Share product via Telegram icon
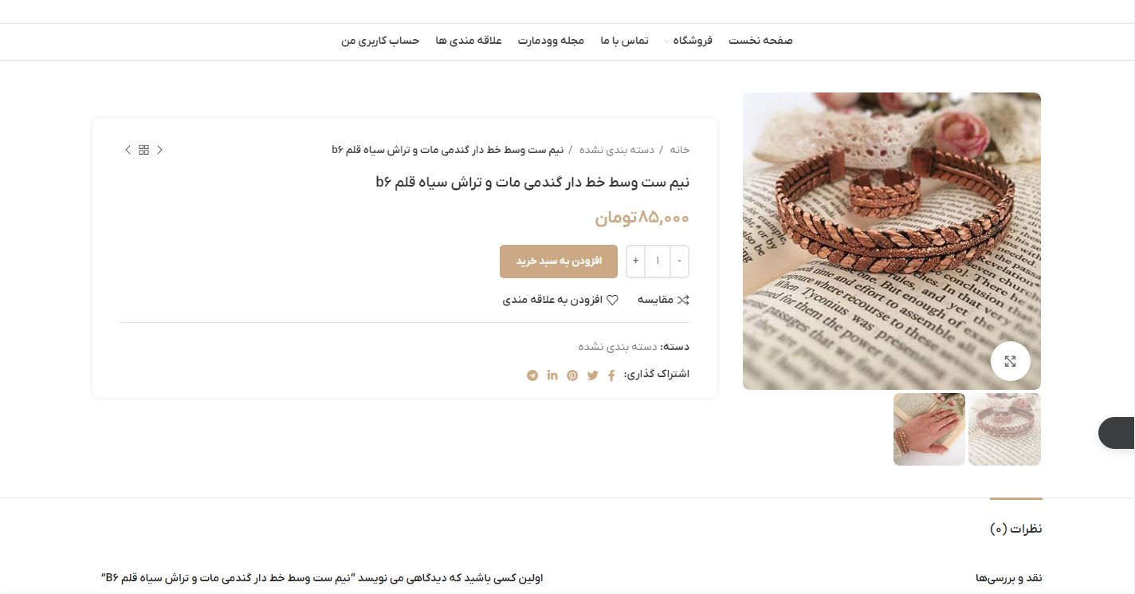The height and width of the screenshot is (594, 1135). click(532, 376)
